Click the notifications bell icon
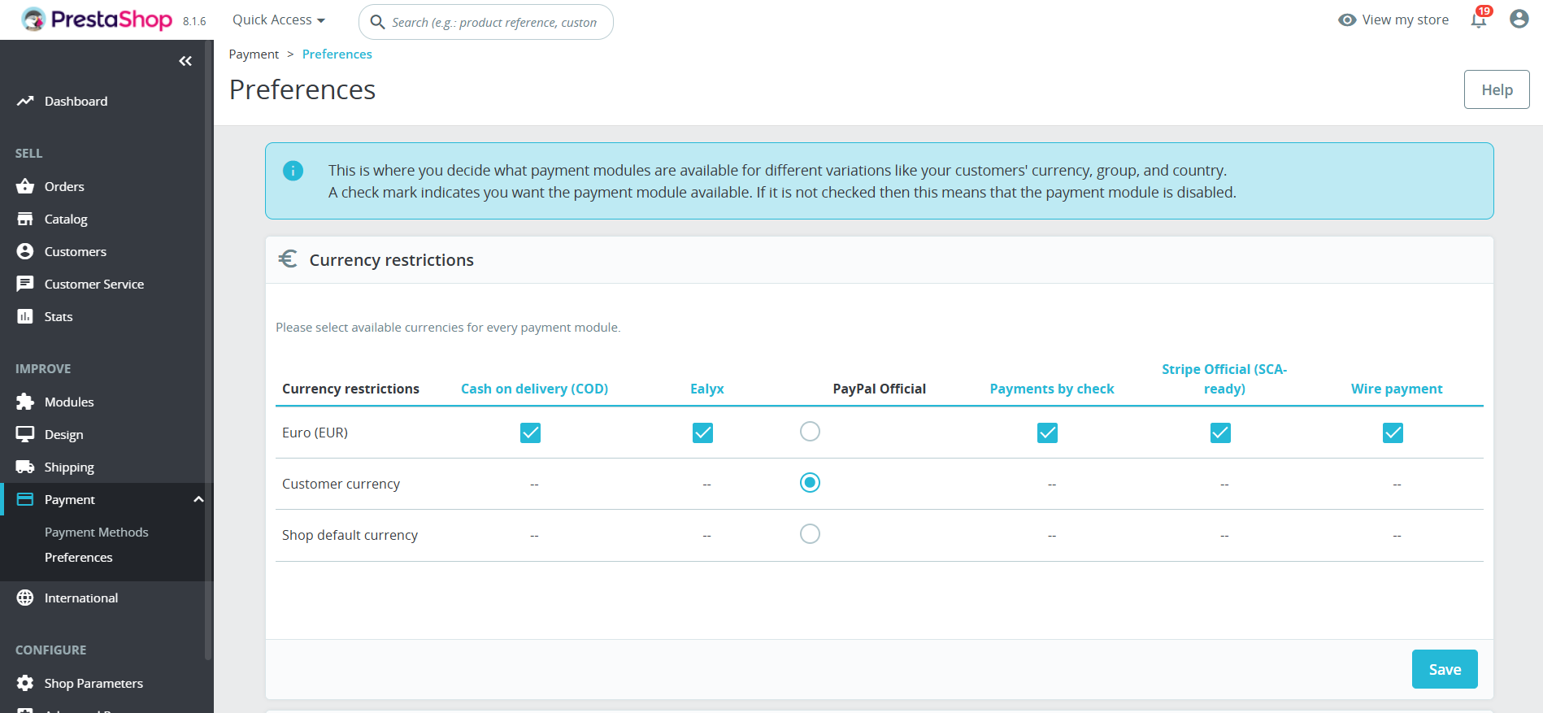1543x713 pixels. click(x=1479, y=20)
